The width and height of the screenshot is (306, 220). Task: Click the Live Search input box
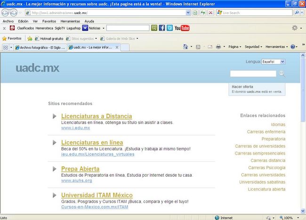pyautogui.click(x=257, y=13)
